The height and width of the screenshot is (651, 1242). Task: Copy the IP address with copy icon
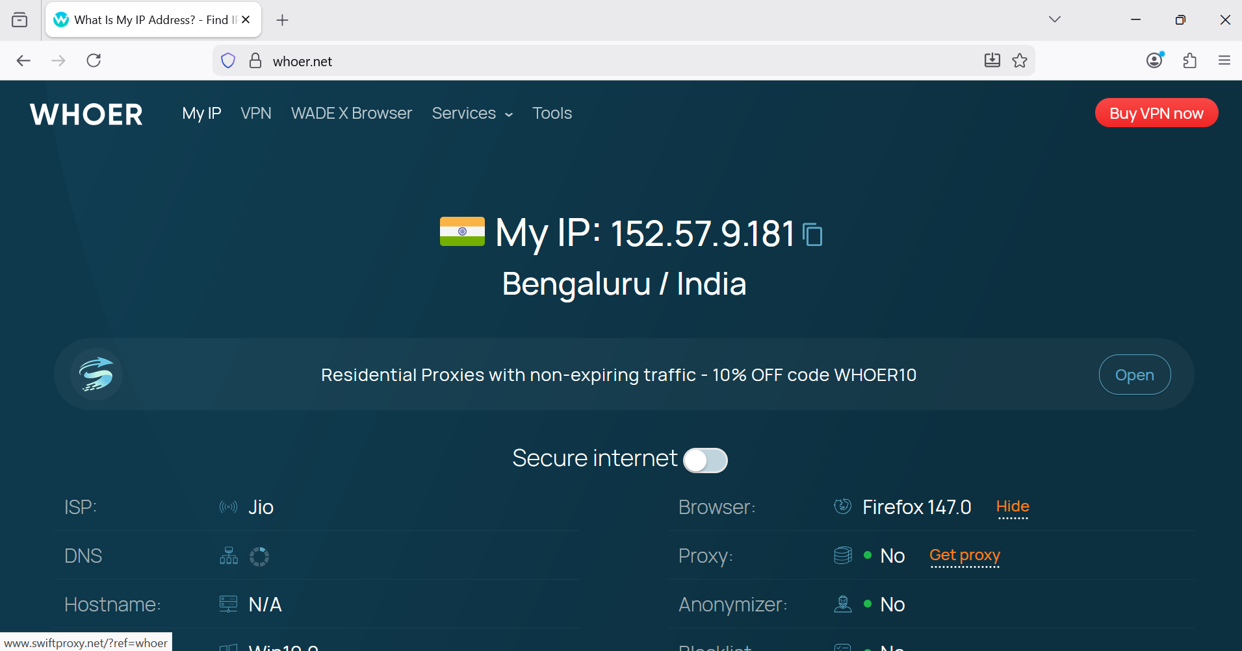(812, 235)
